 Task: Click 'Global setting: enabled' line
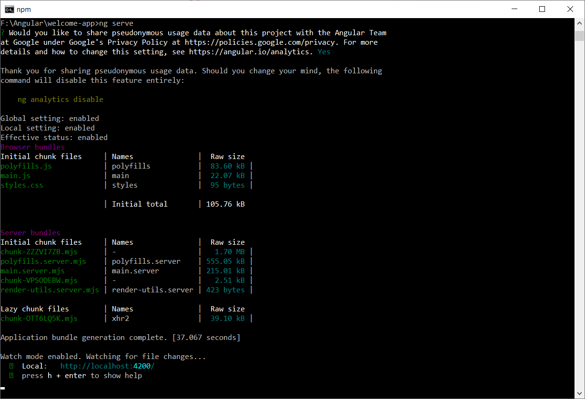coord(50,119)
